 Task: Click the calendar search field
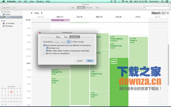click(156, 8)
